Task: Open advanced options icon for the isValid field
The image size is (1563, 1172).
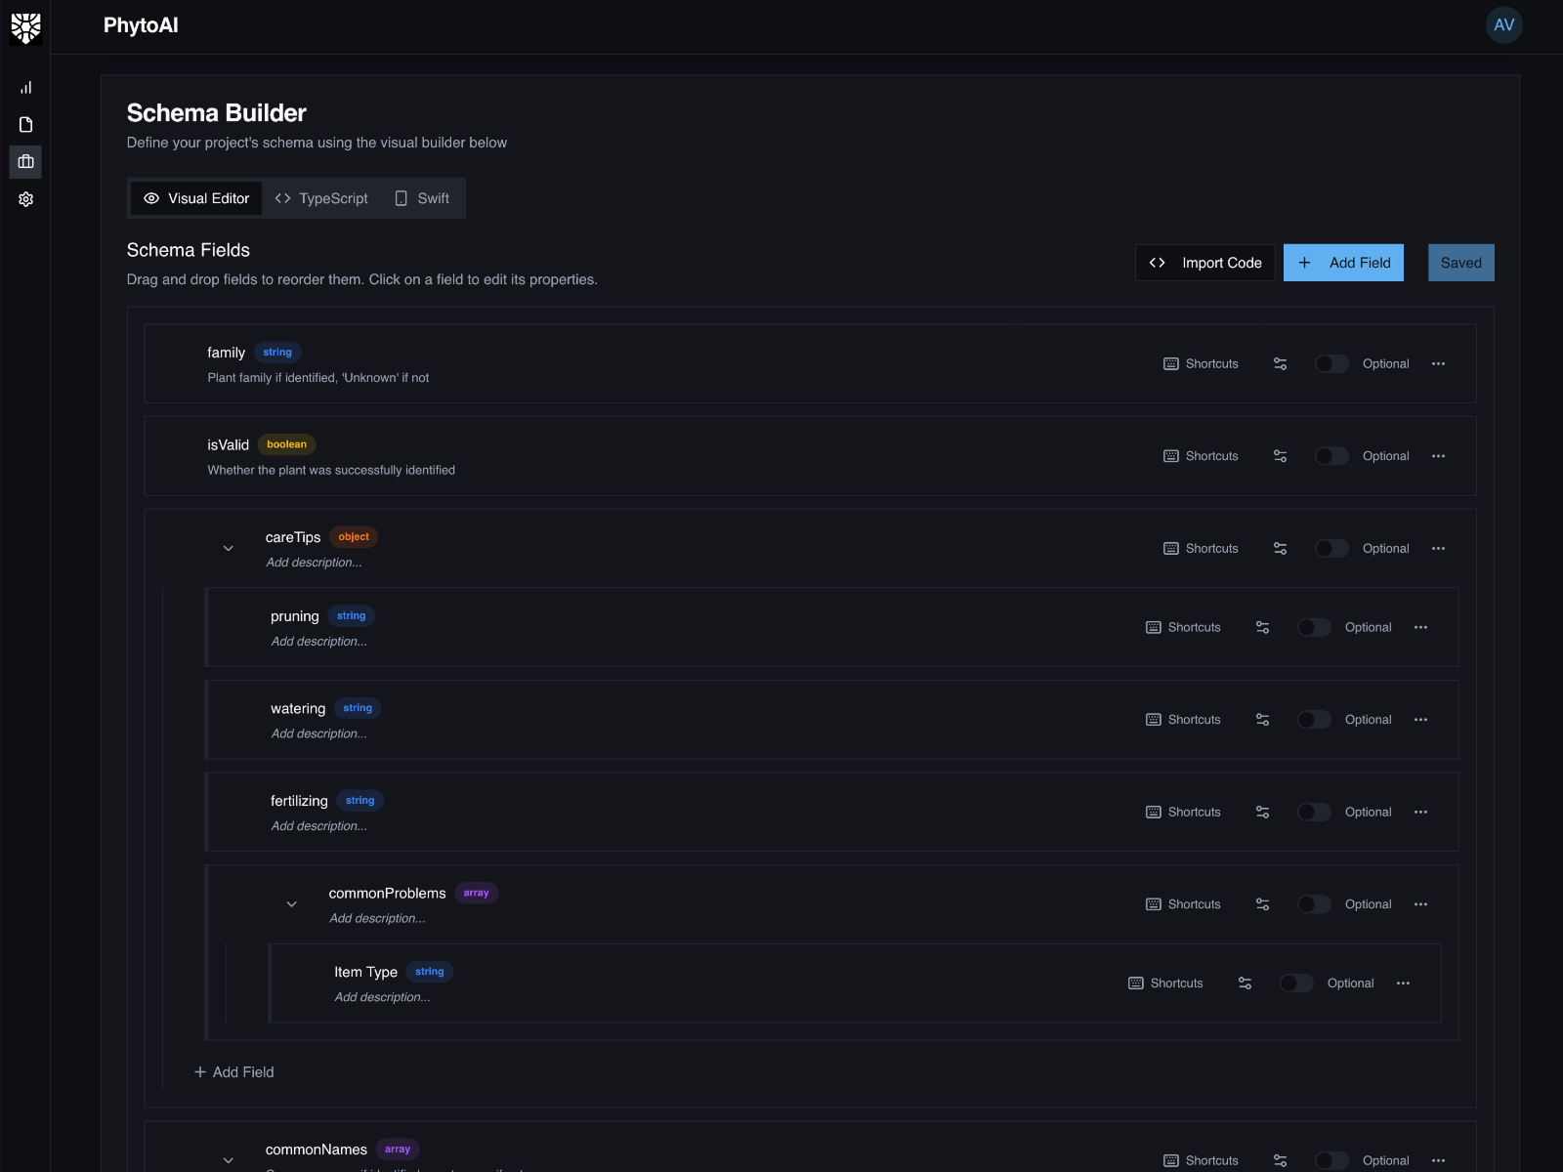Action: [1281, 456]
